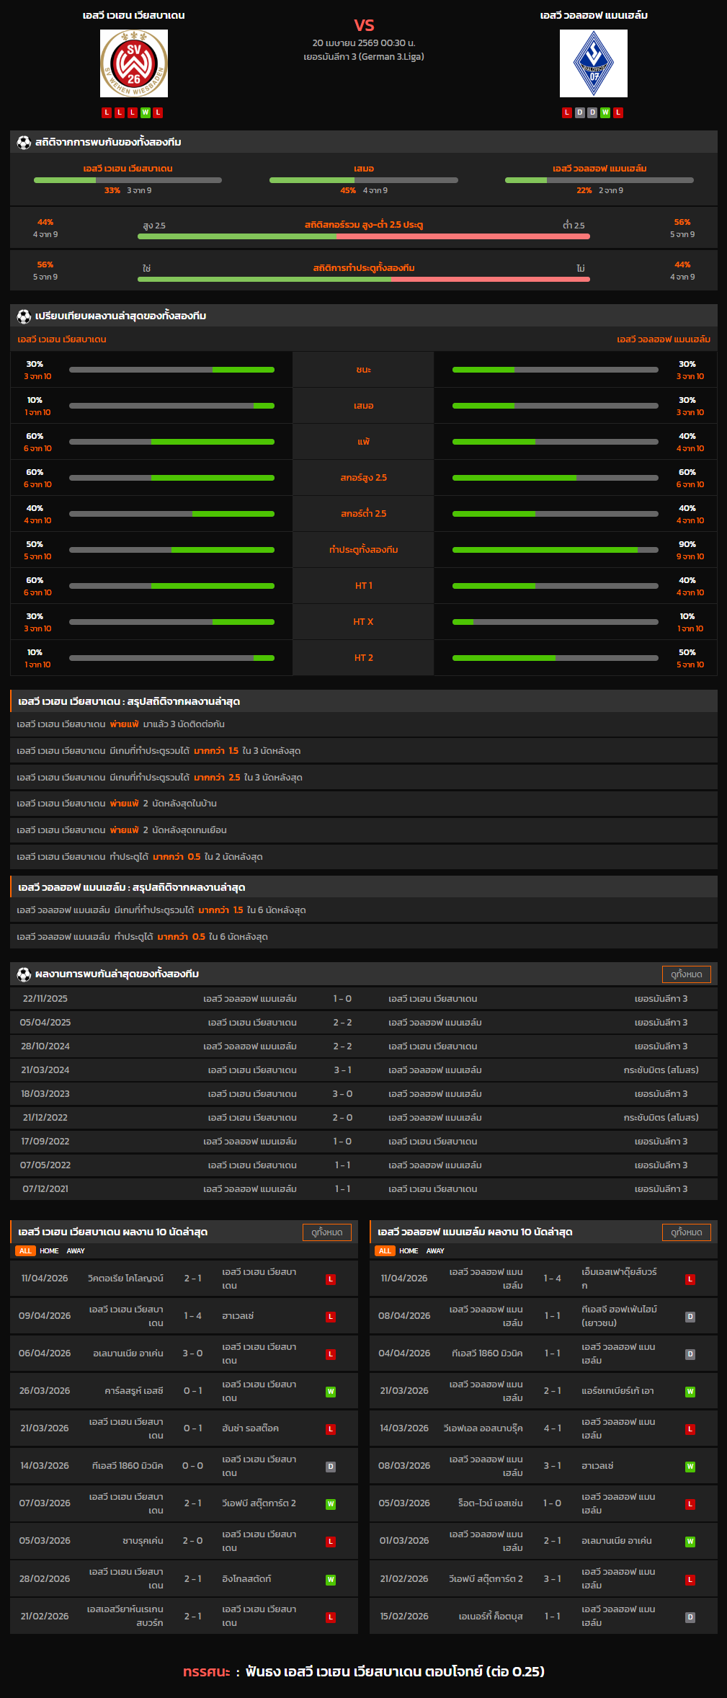Click the W result badge on 26/03/2026 Wiesbaden row

(331, 1392)
